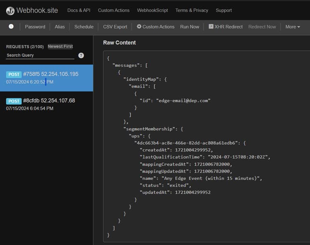Open the search query help icon
The width and height of the screenshot is (310, 245).
click(81, 55)
